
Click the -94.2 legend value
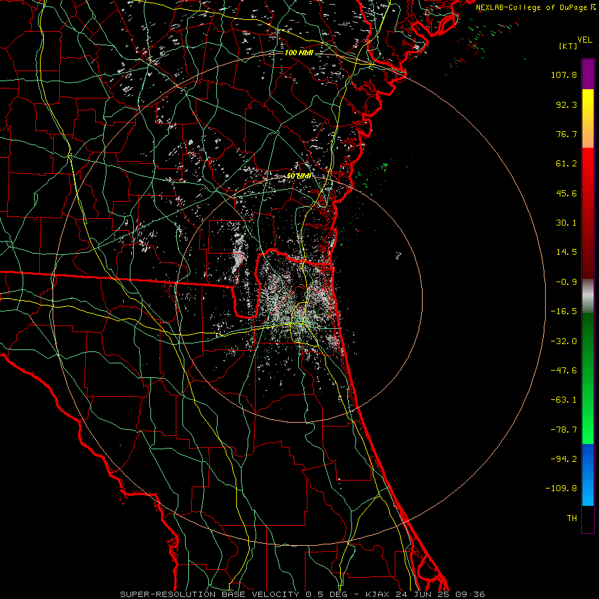[564, 459]
